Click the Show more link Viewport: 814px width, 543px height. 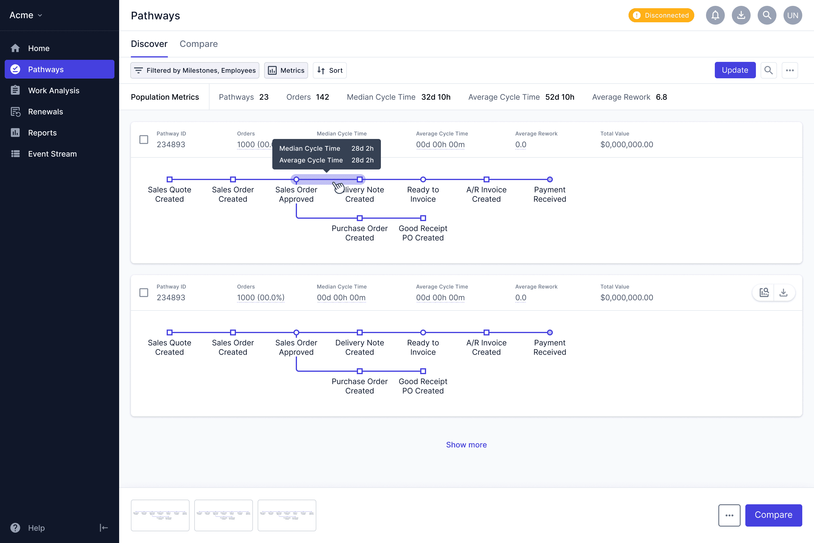click(x=466, y=445)
